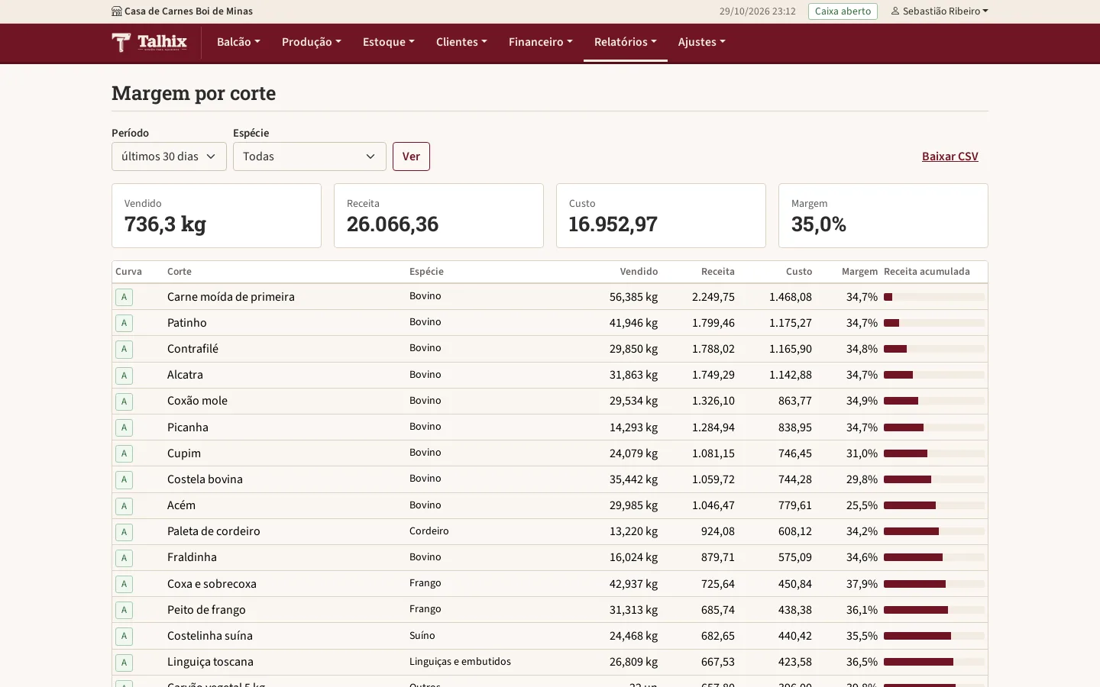Click the Carne moída de primeira row name
1100x687 pixels.
(231, 297)
